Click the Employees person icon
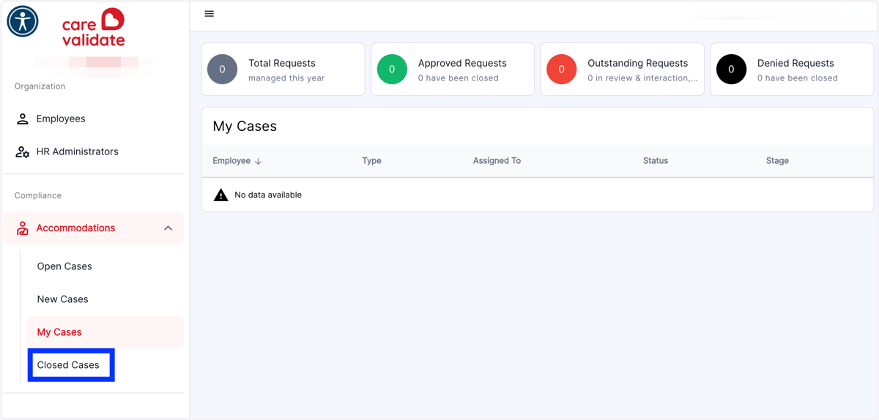This screenshot has width=879, height=420. 23,119
